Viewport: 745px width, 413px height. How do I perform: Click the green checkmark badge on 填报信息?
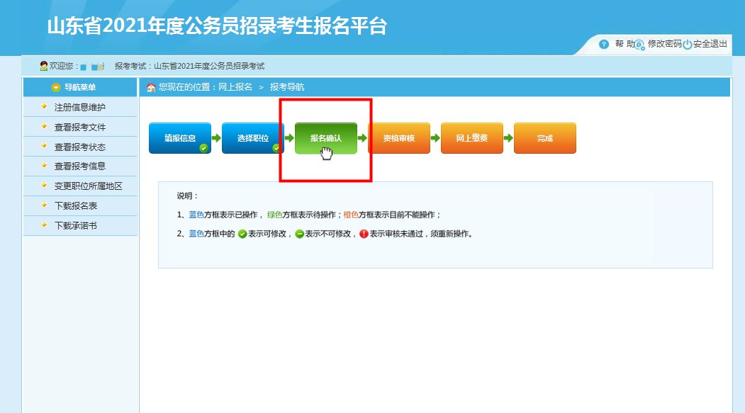click(x=203, y=147)
